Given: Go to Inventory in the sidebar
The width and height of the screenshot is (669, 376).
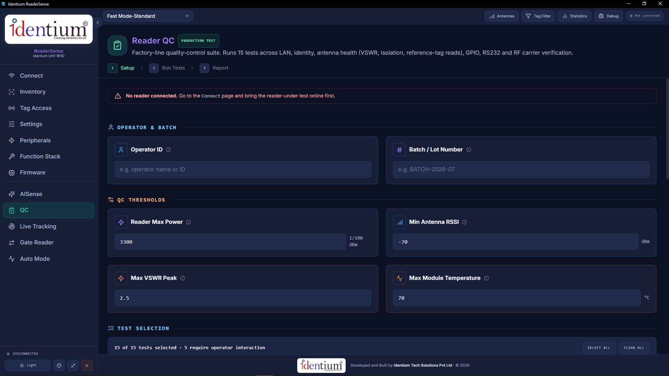Looking at the screenshot, I should pyautogui.click(x=48, y=92).
